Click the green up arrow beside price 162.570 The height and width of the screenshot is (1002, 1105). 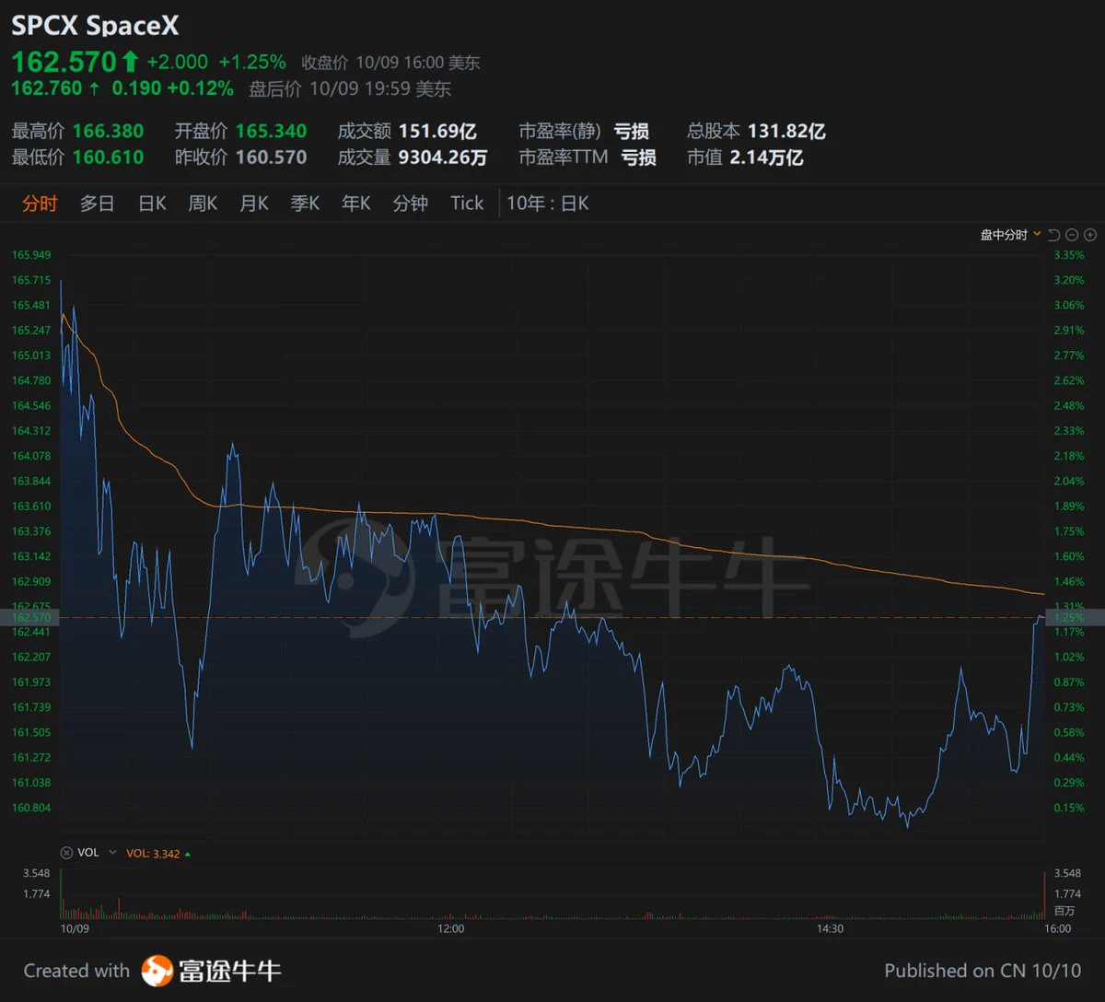(x=130, y=62)
